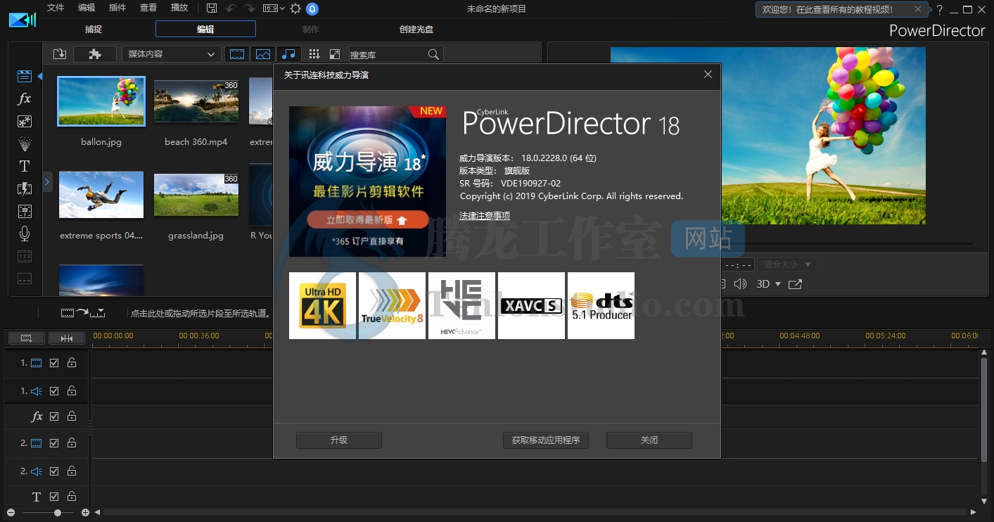994x522 pixels.
Task: Open the 媒体内容 dropdown
Action: point(171,54)
